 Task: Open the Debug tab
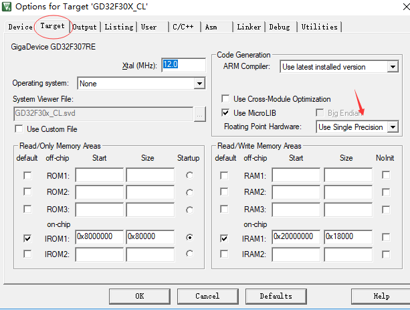click(280, 27)
